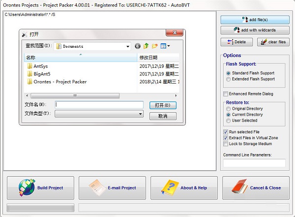Click the clear files brush icon
Image resolution: width=295 pixels, height=217 pixels.
pos(264,42)
